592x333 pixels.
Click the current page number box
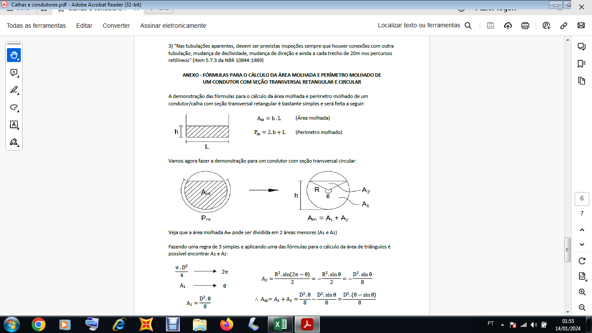click(x=582, y=199)
